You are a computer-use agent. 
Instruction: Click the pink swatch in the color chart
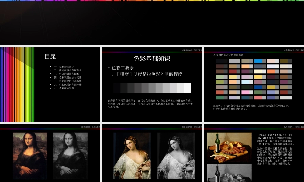pos(245,93)
